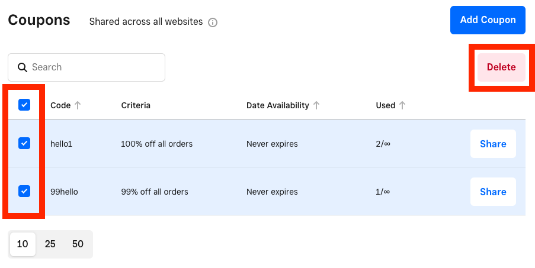Show 50 coupons per page
Viewport: 535px width, 268px height.
(78, 244)
